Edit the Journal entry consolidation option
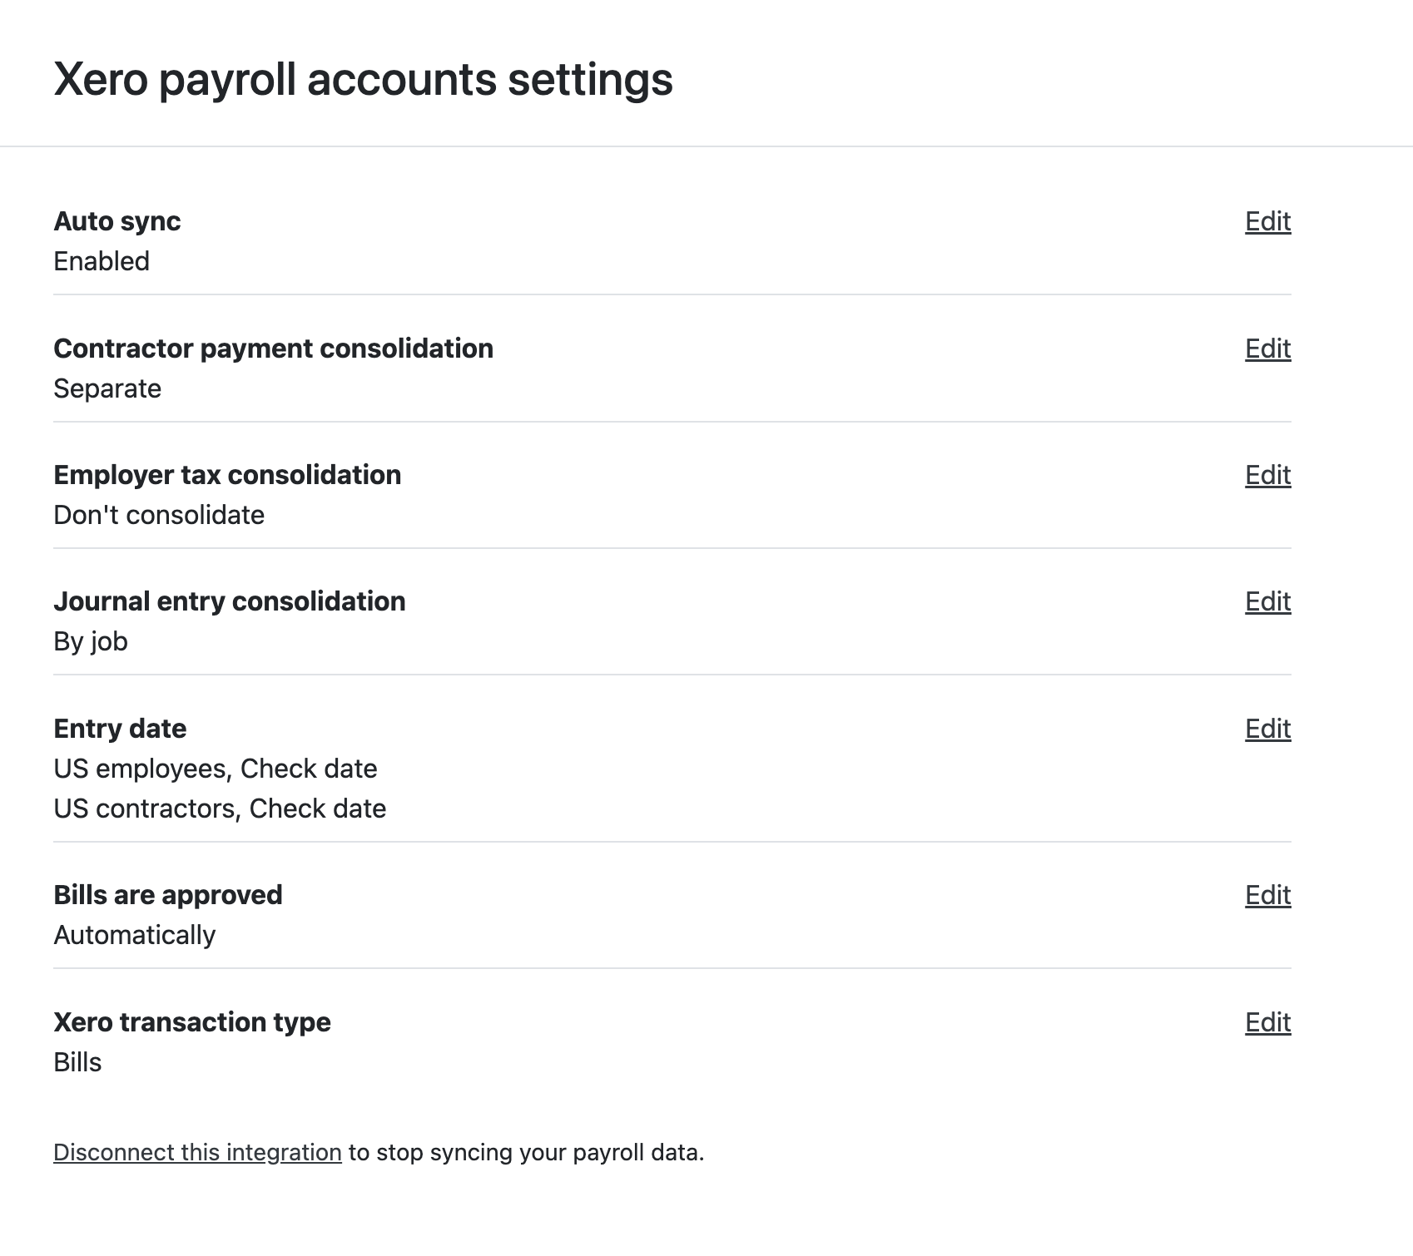The height and width of the screenshot is (1256, 1413). coord(1267,601)
